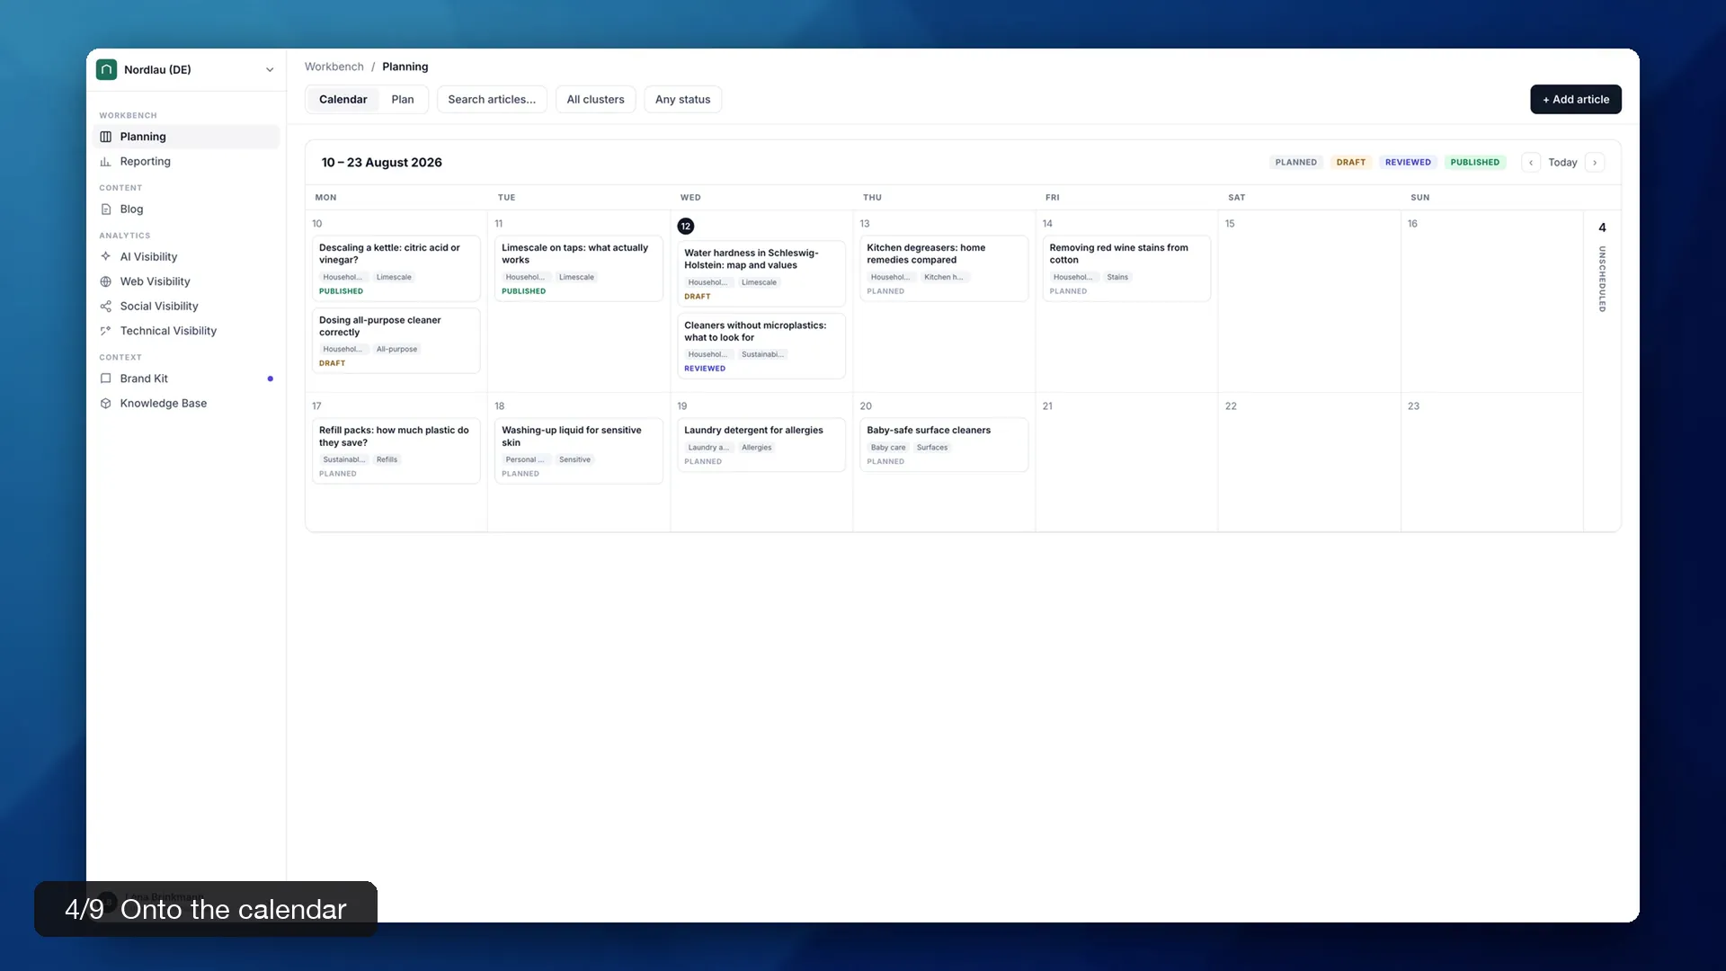Click the Refills tag on refill card
Image resolution: width=1726 pixels, height=971 pixels.
pyautogui.click(x=387, y=459)
